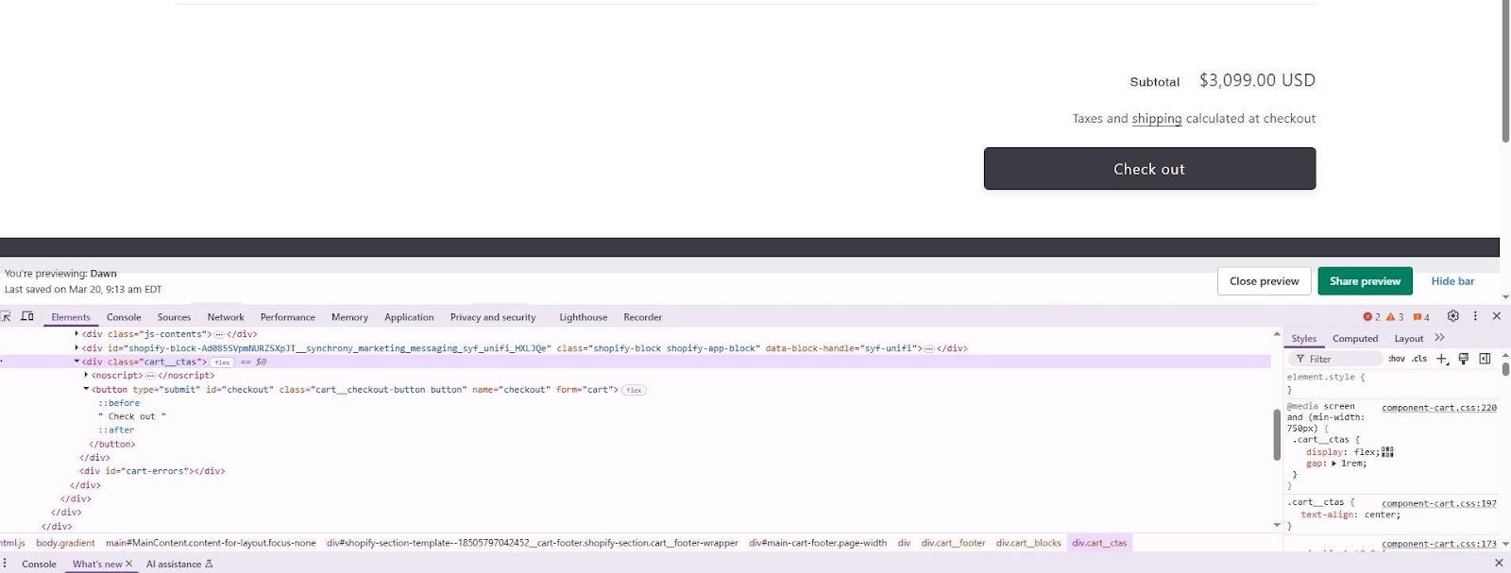This screenshot has width=1511, height=573.
Task: Click the new style rule plus icon
Action: [x=1442, y=359]
